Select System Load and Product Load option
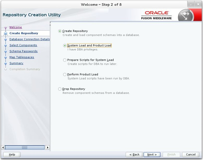 click(65, 45)
